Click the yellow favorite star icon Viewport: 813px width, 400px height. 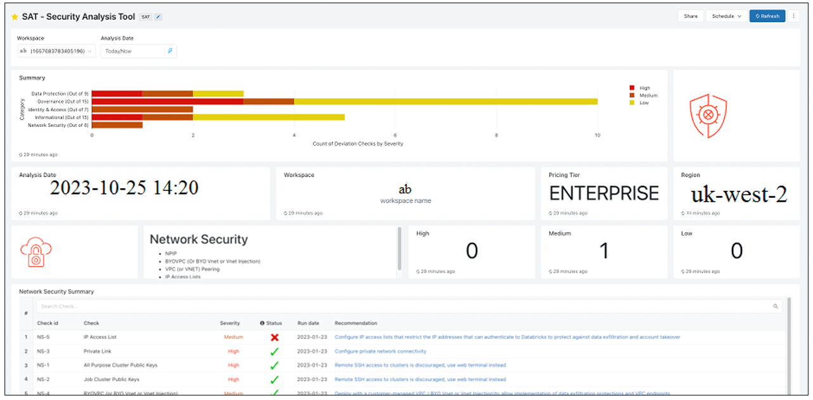point(15,16)
